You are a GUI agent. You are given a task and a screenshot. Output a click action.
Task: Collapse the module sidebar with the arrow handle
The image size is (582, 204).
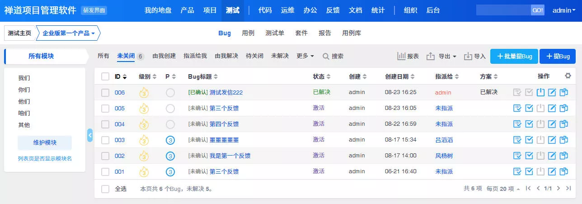pos(90,135)
